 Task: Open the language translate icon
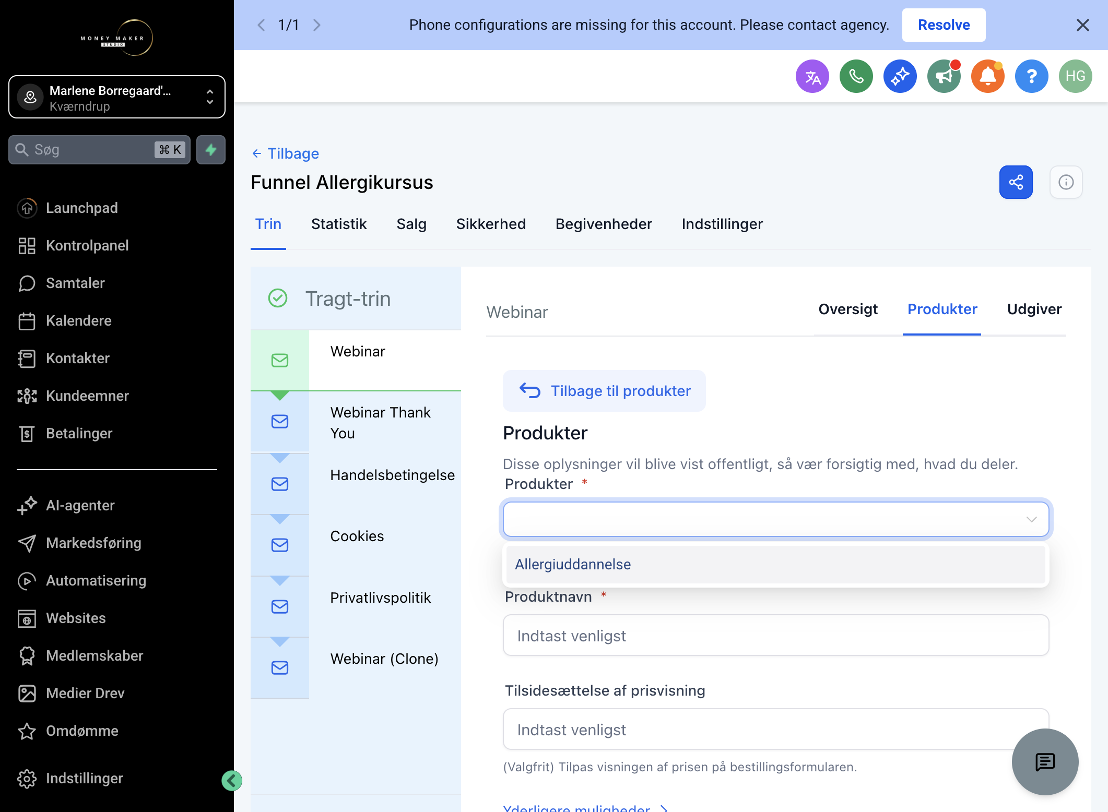pos(812,76)
